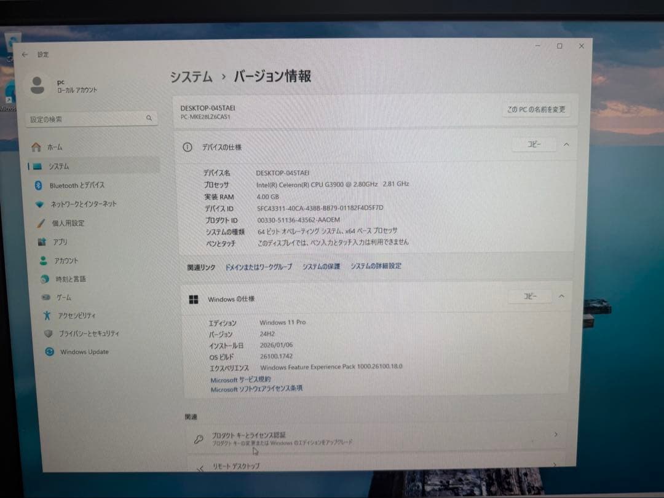Collapse the Windows の仕様 section
The height and width of the screenshot is (498, 664).
pyautogui.click(x=560, y=296)
